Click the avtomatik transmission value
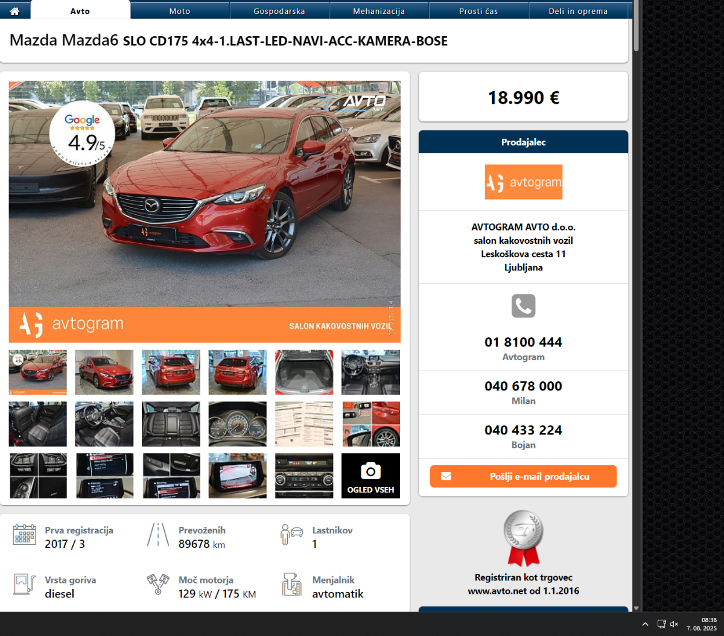 338,594
